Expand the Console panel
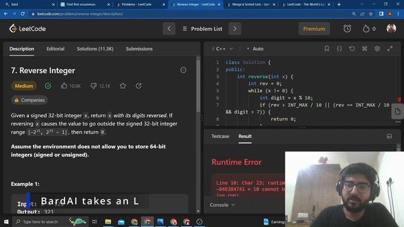 click(222, 205)
